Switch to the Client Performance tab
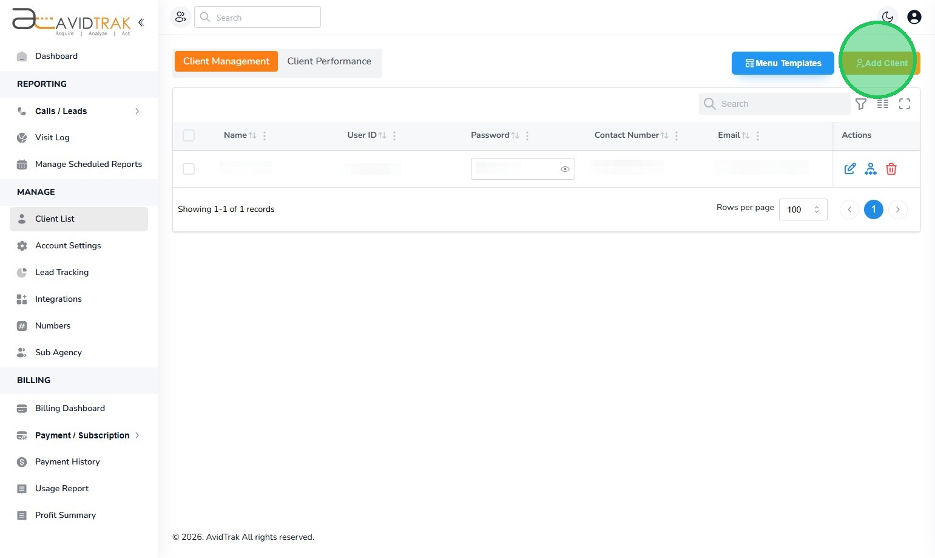 329,61
